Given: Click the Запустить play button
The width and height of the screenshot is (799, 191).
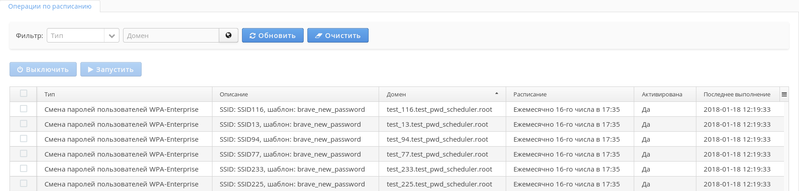Looking at the screenshot, I should click(x=111, y=69).
